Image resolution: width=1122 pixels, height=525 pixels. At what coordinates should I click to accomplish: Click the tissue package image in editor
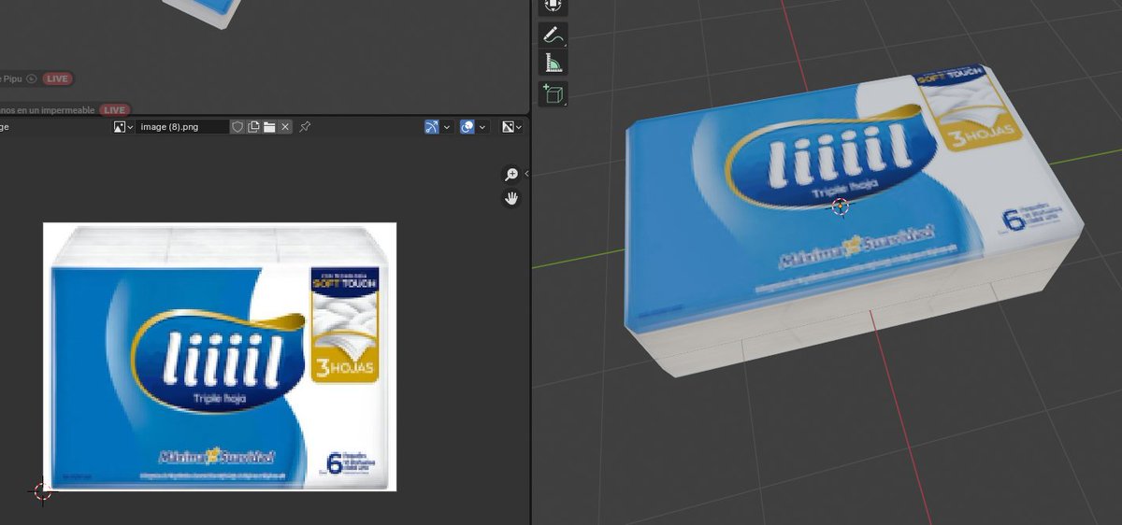coord(220,357)
